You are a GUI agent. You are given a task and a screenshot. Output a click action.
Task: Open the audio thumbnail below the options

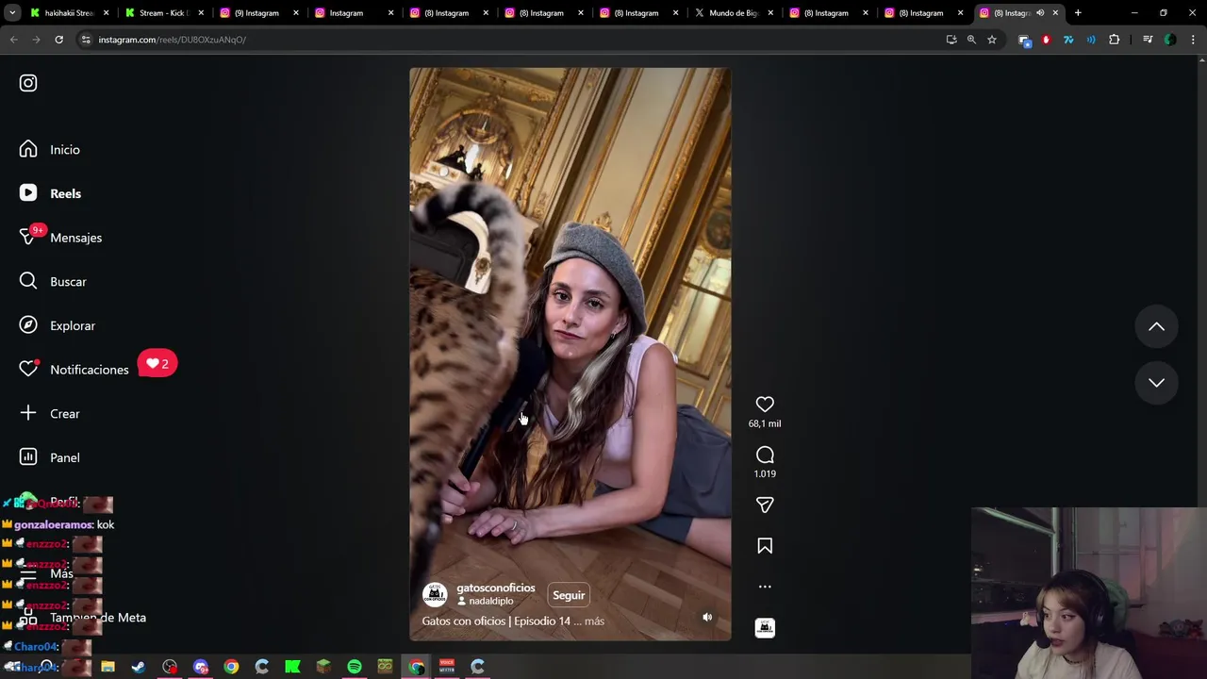point(765,628)
